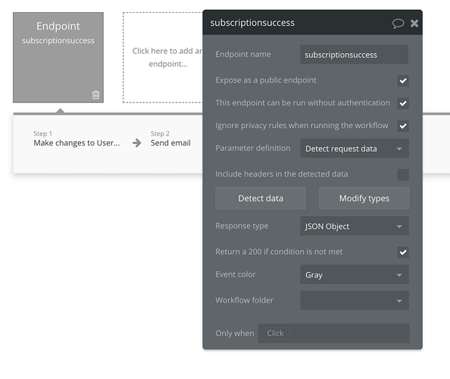Viewport: 450px width, 379px height.
Task: Delete the subscriptionsuccess endpoint with trash icon
Action: pos(95,95)
